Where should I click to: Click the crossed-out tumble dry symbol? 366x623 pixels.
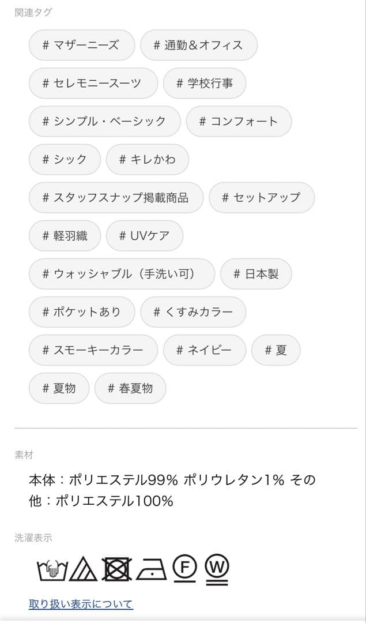tap(118, 571)
